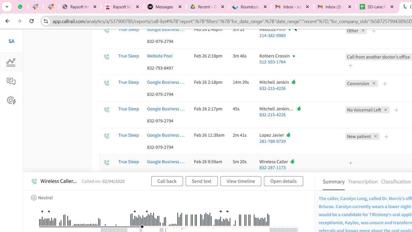Click the SA account logo
The width and height of the screenshot is (412, 232).
[11, 41]
